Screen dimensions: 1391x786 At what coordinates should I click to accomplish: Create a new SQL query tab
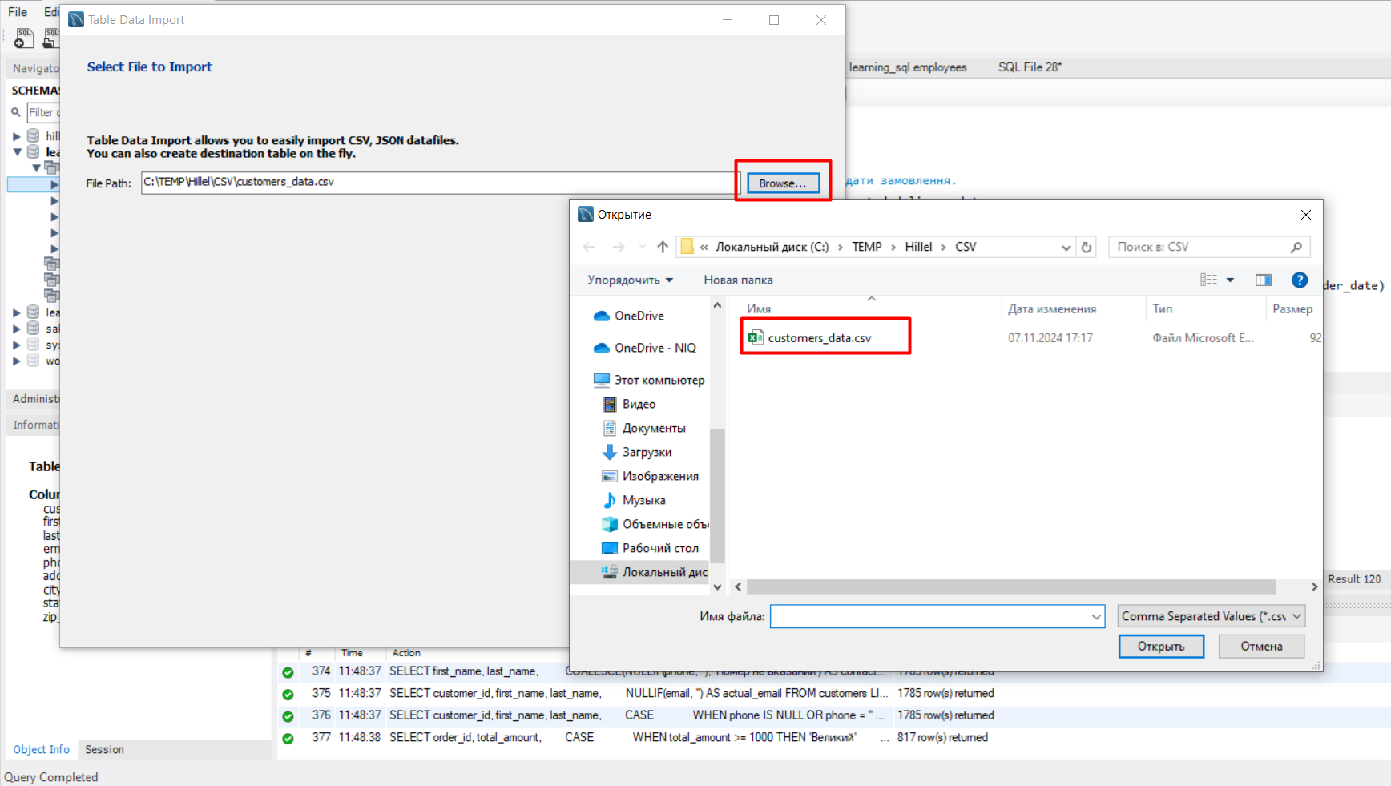coord(24,38)
